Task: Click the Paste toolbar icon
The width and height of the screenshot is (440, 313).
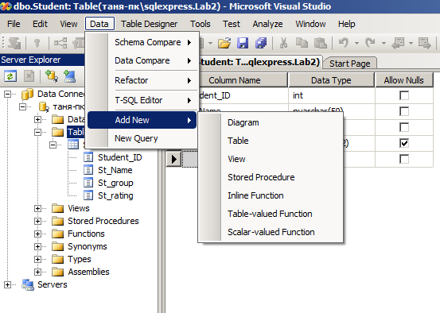Action: (x=320, y=43)
